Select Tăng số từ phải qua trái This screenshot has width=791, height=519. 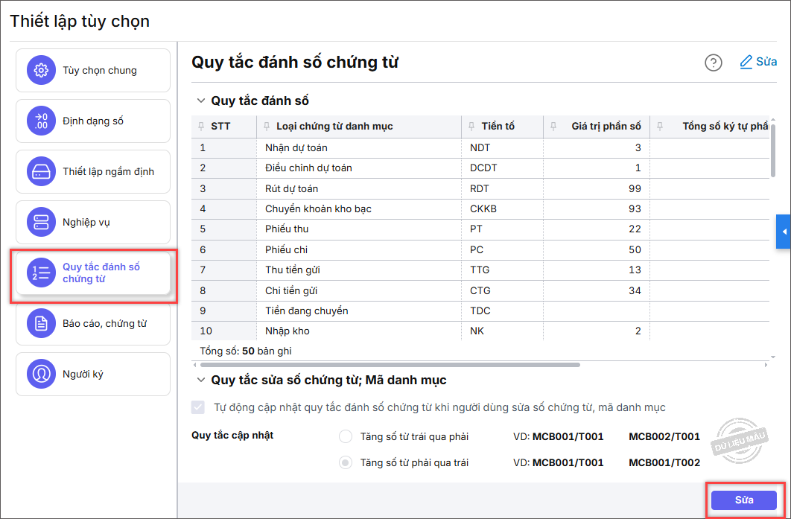click(x=346, y=462)
